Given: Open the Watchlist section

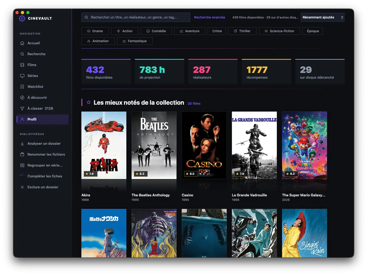Looking at the screenshot, I should click(42, 87).
